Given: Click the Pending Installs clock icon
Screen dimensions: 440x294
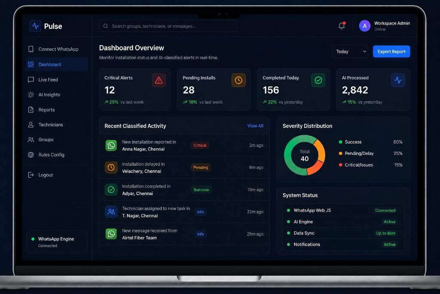Looking at the screenshot, I should pos(238,80).
